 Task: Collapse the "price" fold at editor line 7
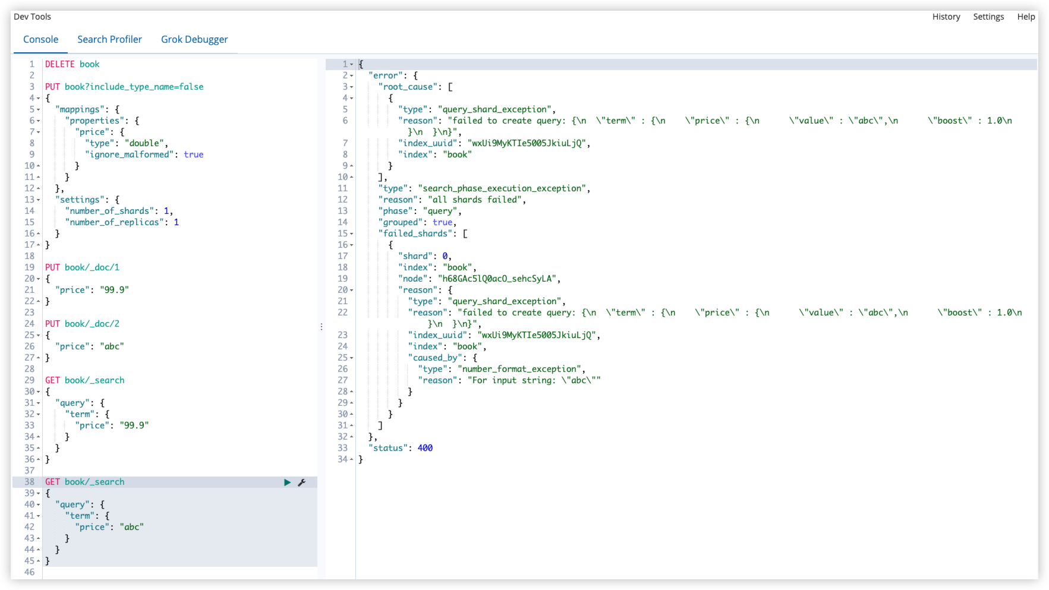click(39, 132)
